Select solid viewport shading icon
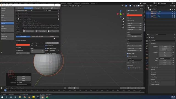 [138, 6]
